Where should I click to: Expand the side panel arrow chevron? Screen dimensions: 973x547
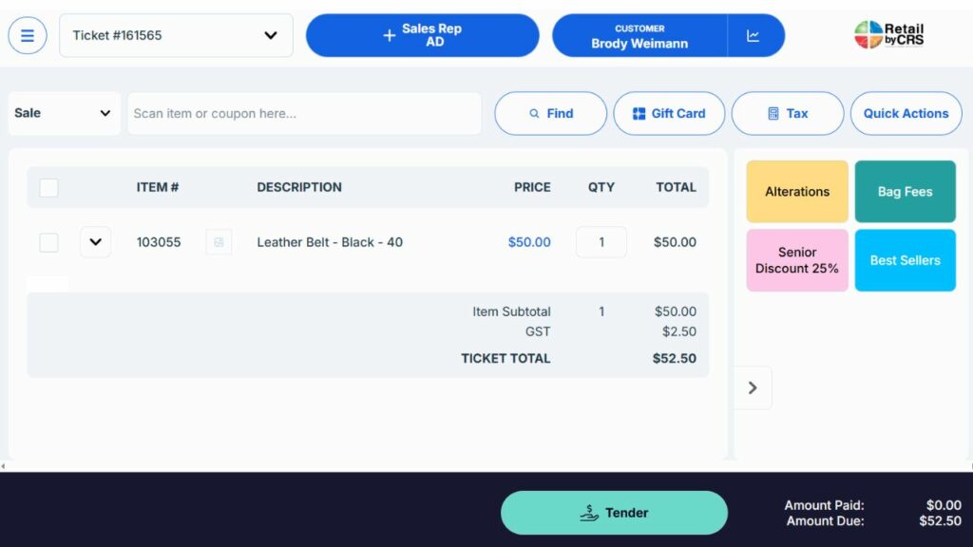click(753, 387)
